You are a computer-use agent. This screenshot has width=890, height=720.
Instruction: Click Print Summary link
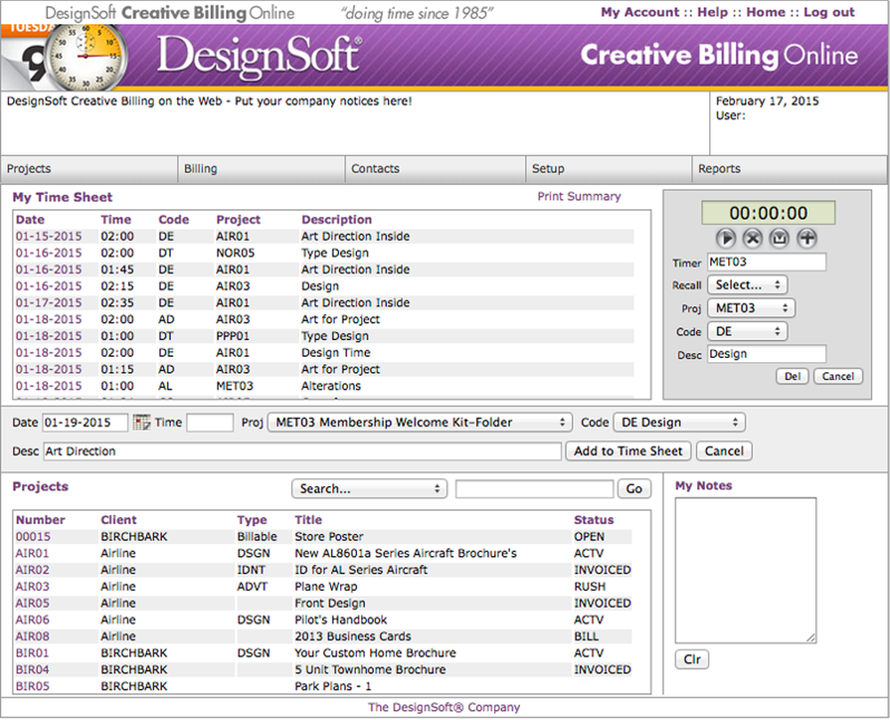579,197
